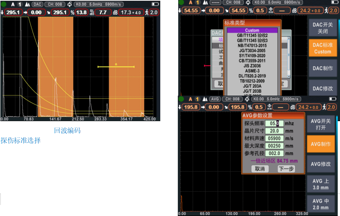Click the down-arrow depth icon beside 54.55
This screenshot has width=340, height=216.
coord(180,11)
